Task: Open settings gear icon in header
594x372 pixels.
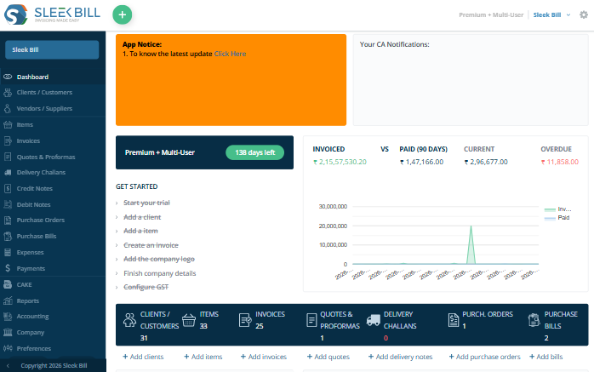Action: pos(584,14)
